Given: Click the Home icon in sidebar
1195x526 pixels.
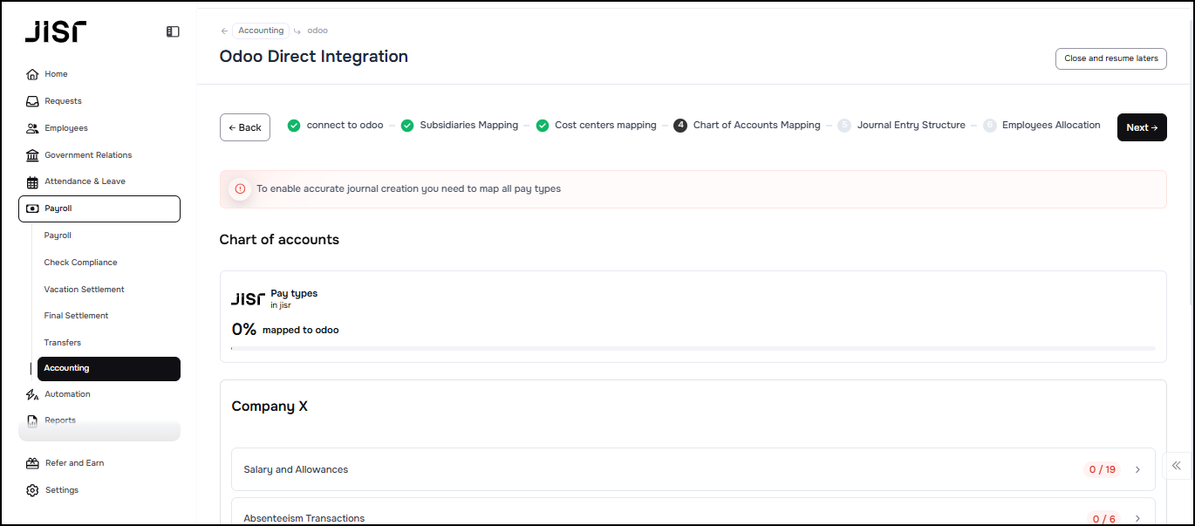Looking at the screenshot, I should (32, 74).
